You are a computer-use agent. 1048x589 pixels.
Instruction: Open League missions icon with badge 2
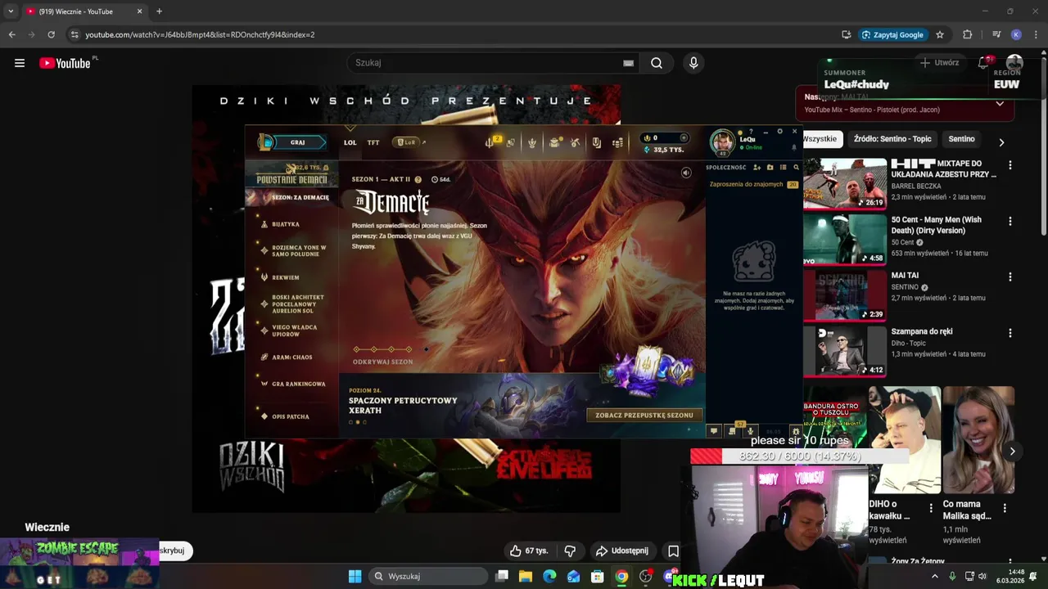pyautogui.click(x=490, y=142)
